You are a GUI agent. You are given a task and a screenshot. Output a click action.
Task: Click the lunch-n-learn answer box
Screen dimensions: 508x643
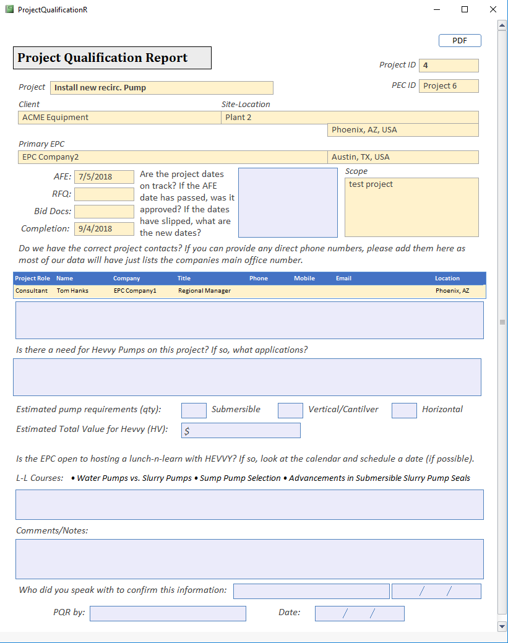[249, 505]
